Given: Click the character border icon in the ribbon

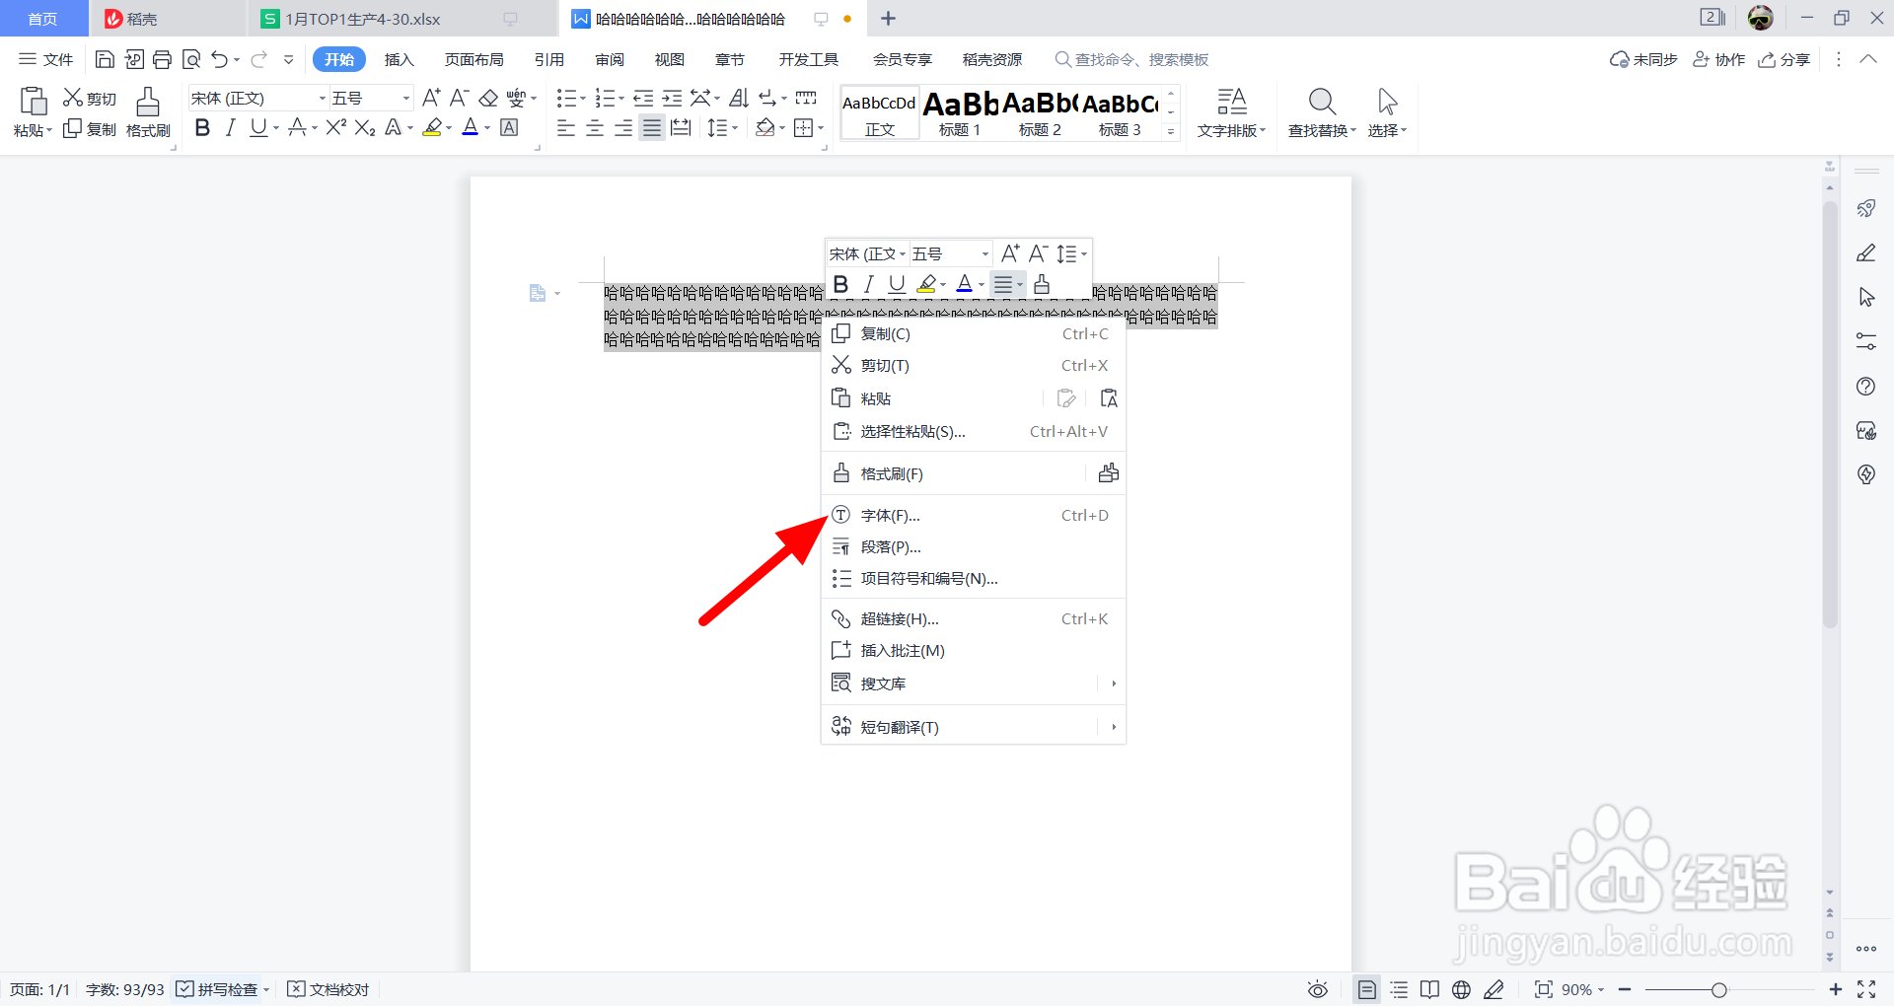Looking at the screenshot, I should (509, 127).
